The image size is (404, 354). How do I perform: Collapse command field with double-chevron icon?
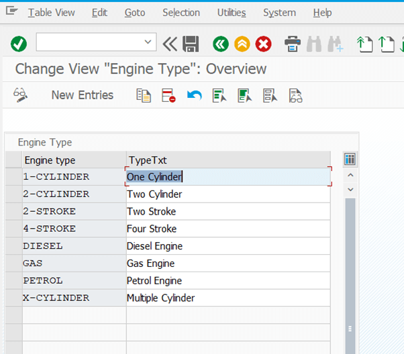[170, 44]
